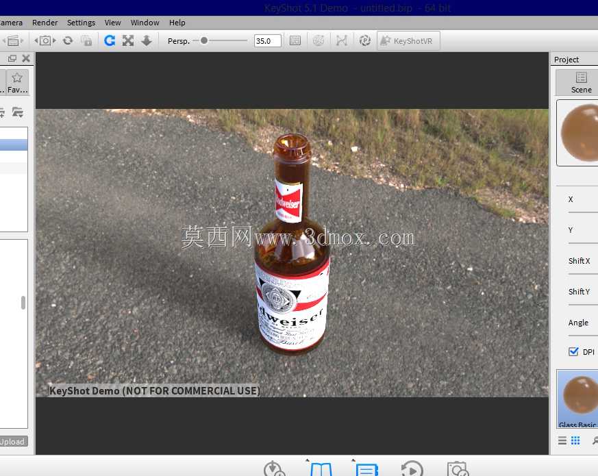The height and width of the screenshot is (476, 598).
Task: Open the Settings menu
Action: click(x=81, y=23)
